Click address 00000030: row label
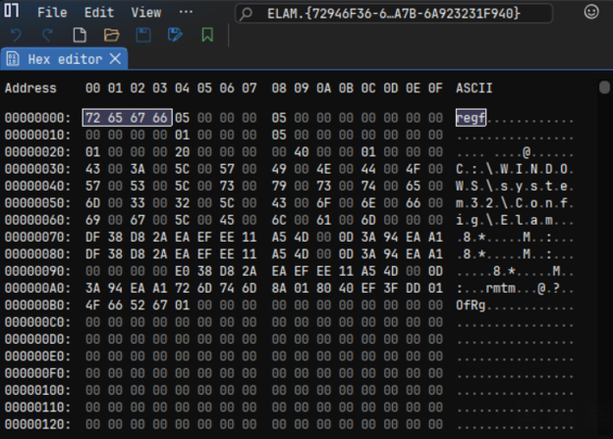613x439 pixels. coord(37,169)
